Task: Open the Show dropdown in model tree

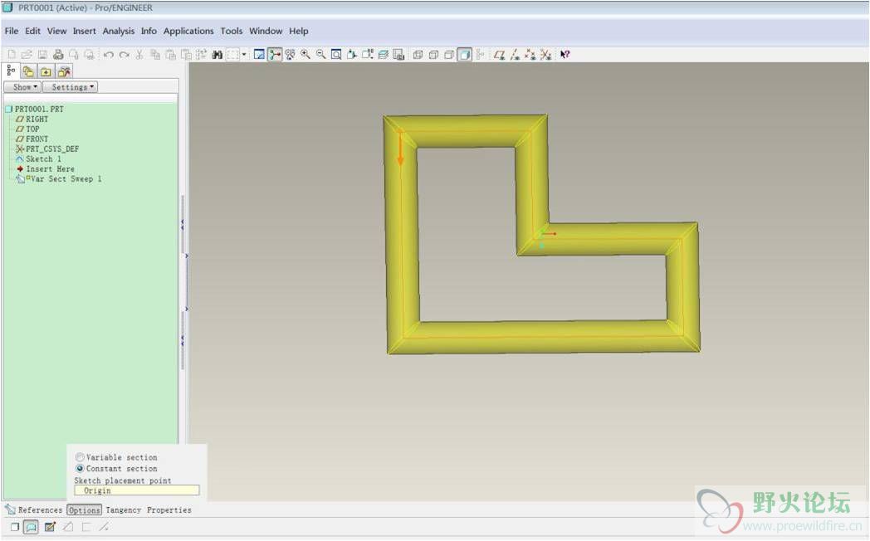Action: click(22, 87)
